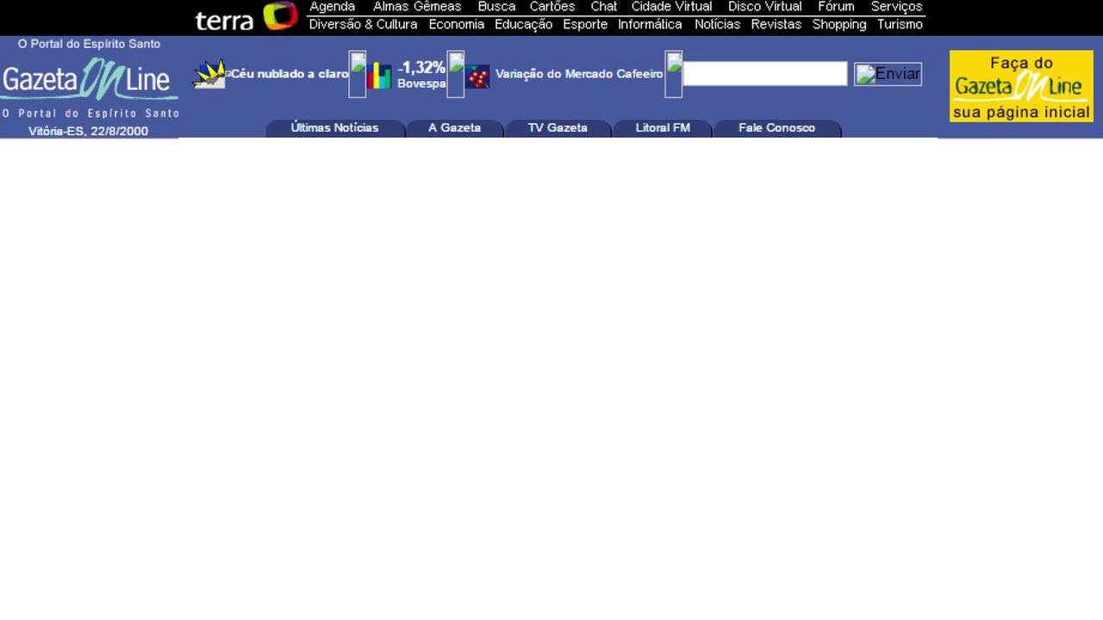Click the coffee berries market icon

point(477,77)
